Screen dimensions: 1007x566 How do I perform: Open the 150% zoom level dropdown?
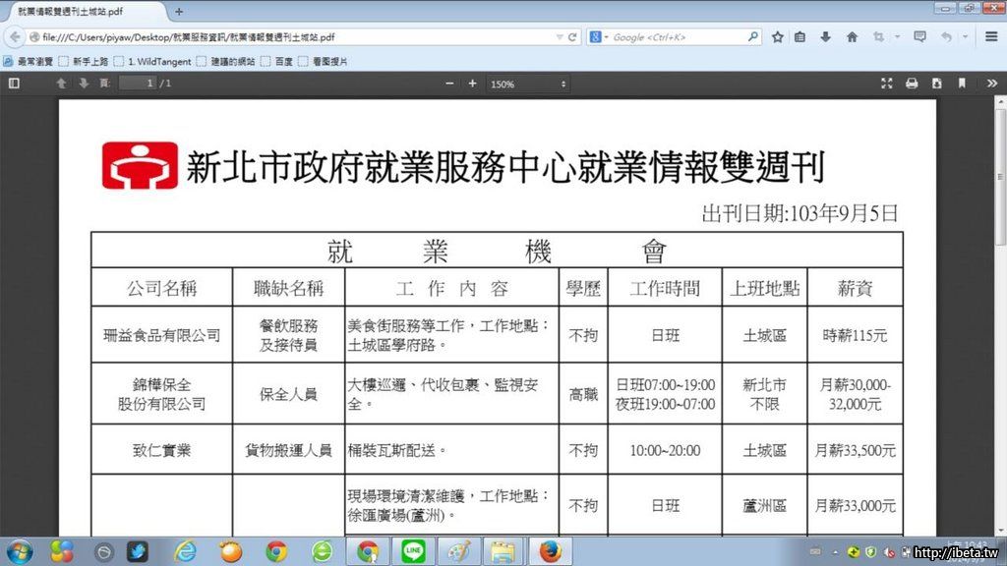[529, 85]
